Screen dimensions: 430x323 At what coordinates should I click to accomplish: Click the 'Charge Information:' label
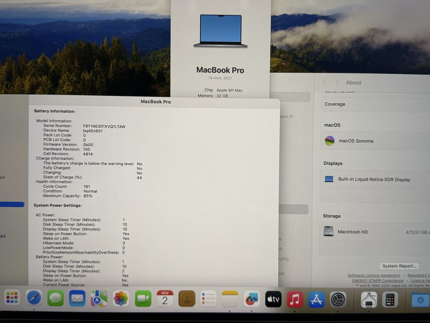pyautogui.click(x=55, y=158)
